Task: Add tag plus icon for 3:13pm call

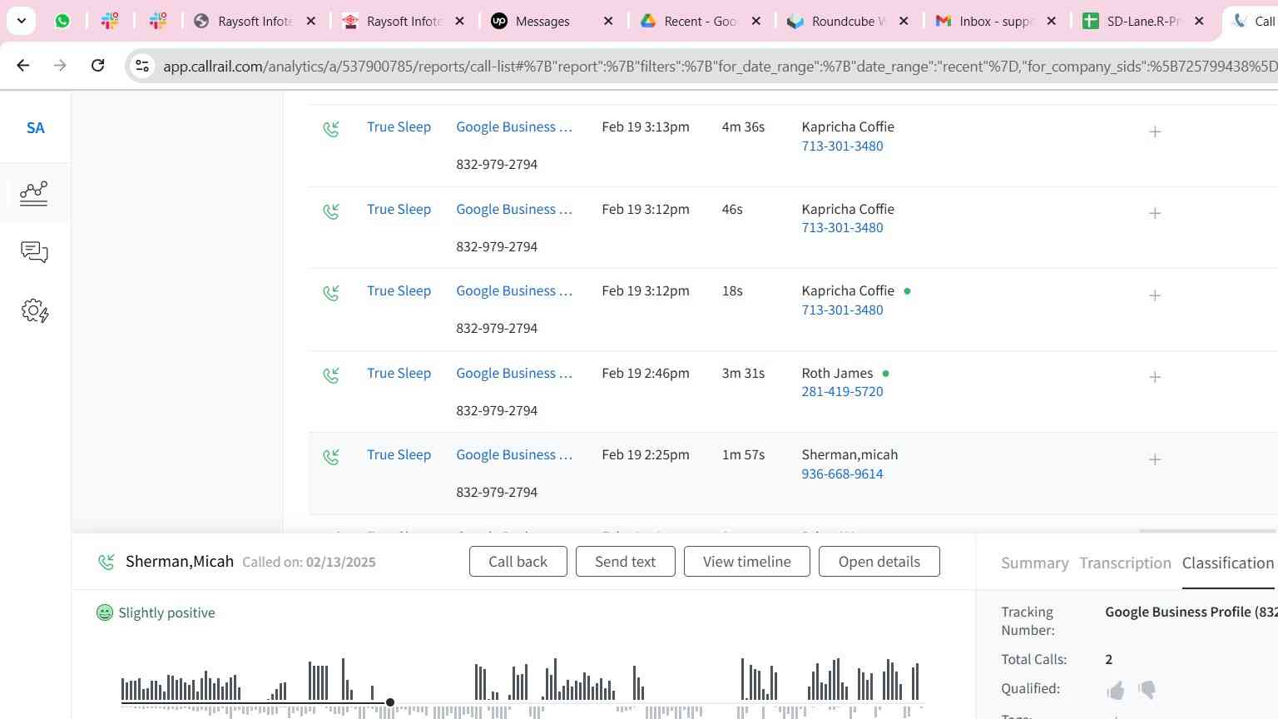Action: click(x=1155, y=131)
